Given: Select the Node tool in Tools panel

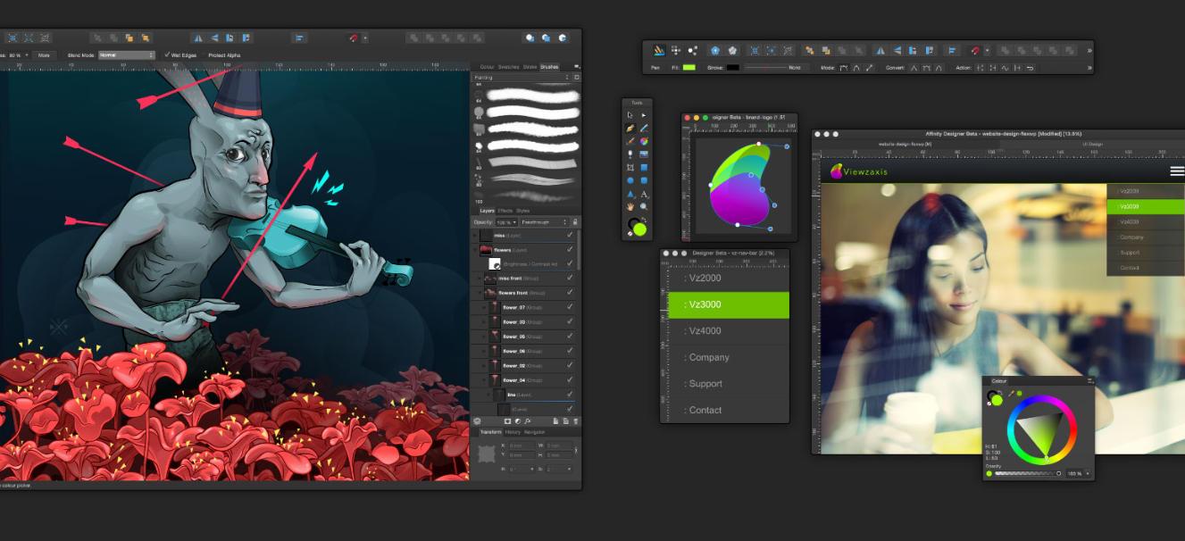Looking at the screenshot, I should (x=644, y=115).
